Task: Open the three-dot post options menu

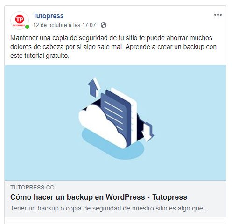Action: point(218,15)
